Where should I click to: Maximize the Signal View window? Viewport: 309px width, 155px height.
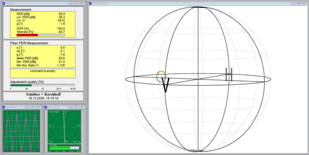(33, 107)
